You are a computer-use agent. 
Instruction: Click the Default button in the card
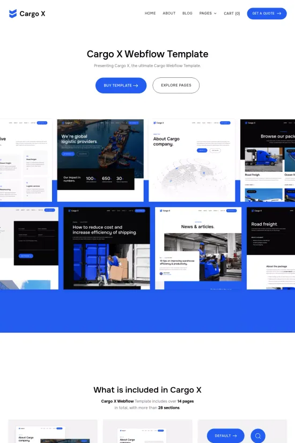pos(226,435)
